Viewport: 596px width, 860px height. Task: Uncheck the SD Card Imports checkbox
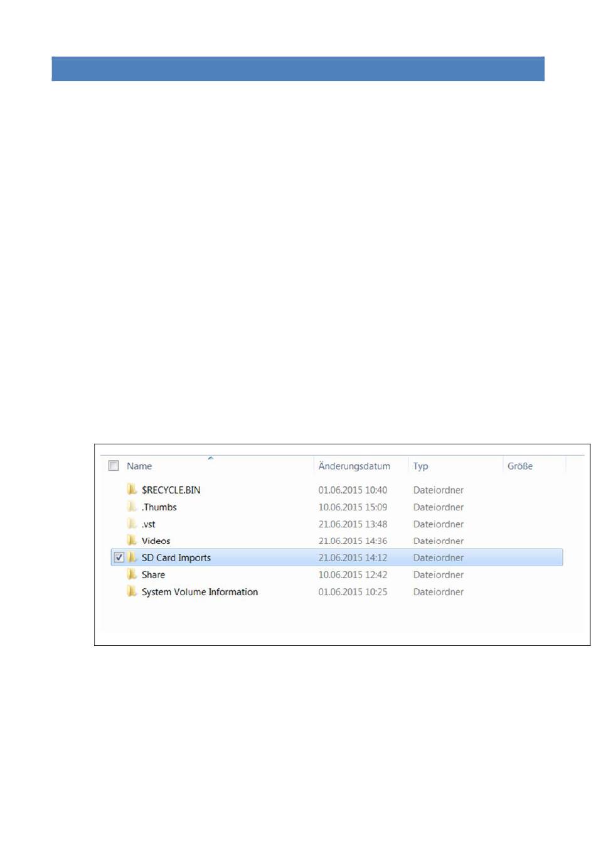(x=119, y=557)
